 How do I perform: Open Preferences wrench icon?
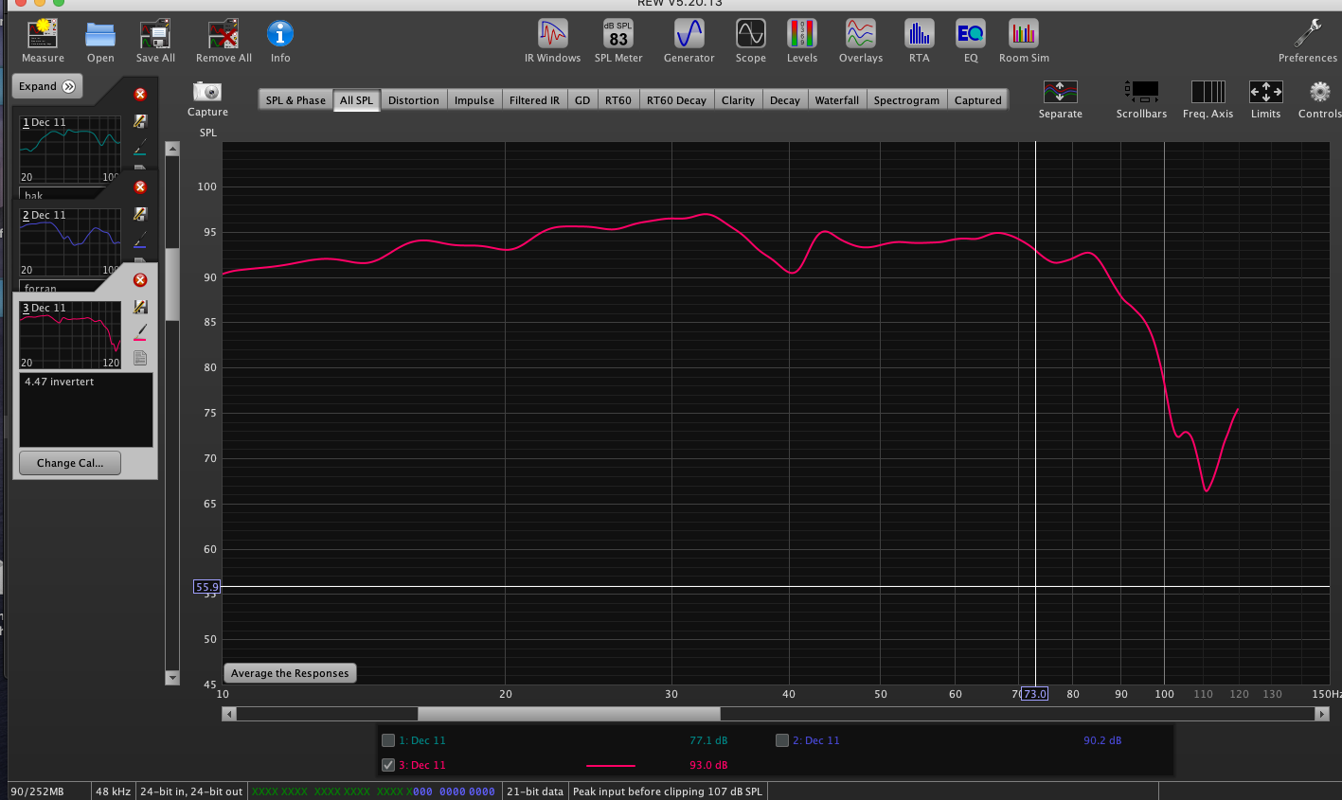[x=1307, y=35]
